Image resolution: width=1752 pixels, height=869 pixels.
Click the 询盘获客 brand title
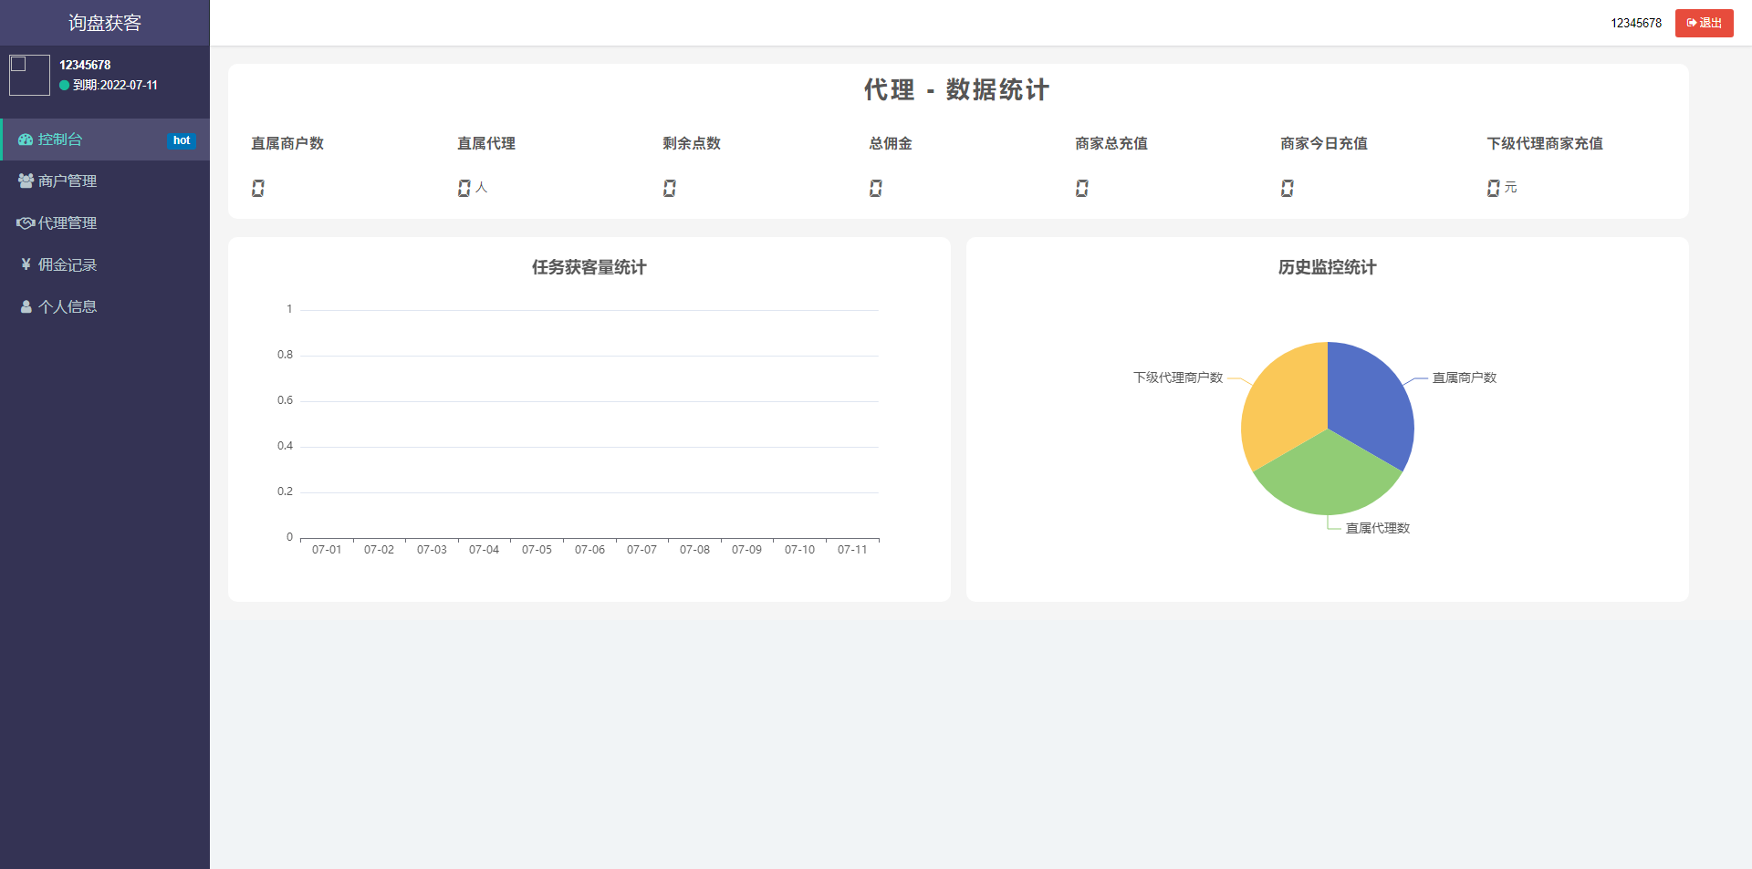(x=105, y=23)
